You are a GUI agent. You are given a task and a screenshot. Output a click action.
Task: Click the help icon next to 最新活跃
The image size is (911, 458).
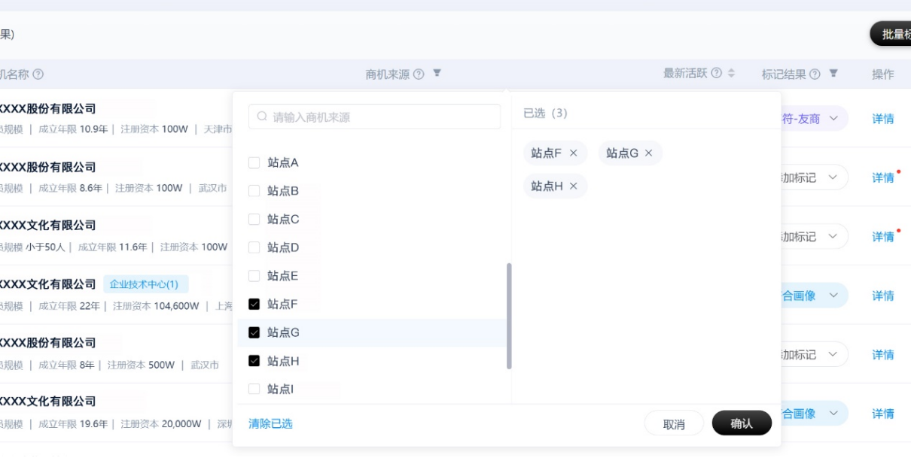tap(716, 74)
